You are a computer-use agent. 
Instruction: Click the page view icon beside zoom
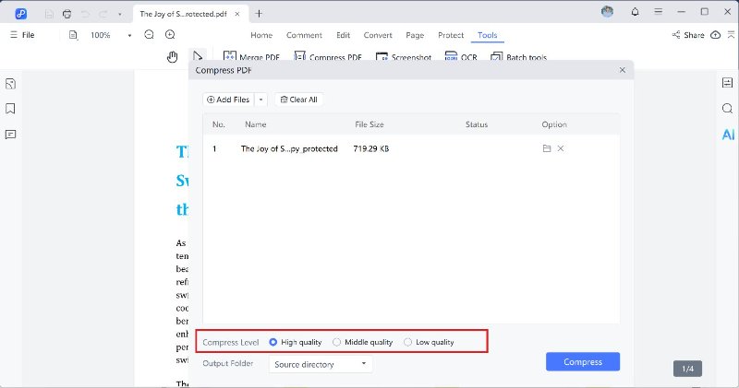[73, 35]
